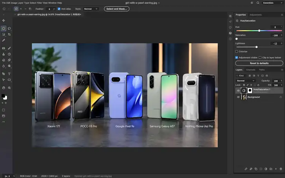285x178 pixels.
Task: Open the Kind layer filter dropdown
Action: pyautogui.click(x=241, y=76)
